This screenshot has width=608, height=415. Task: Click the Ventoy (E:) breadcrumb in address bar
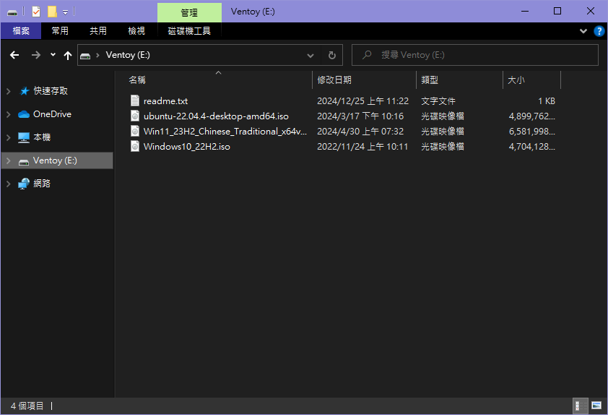(x=128, y=55)
